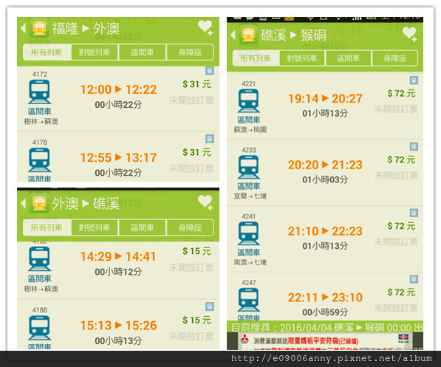Select 身障座 tab in 礁溪▶猴硐 screen
Image resolution: width=441 pixels, height=367 pixels.
(x=395, y=58)
